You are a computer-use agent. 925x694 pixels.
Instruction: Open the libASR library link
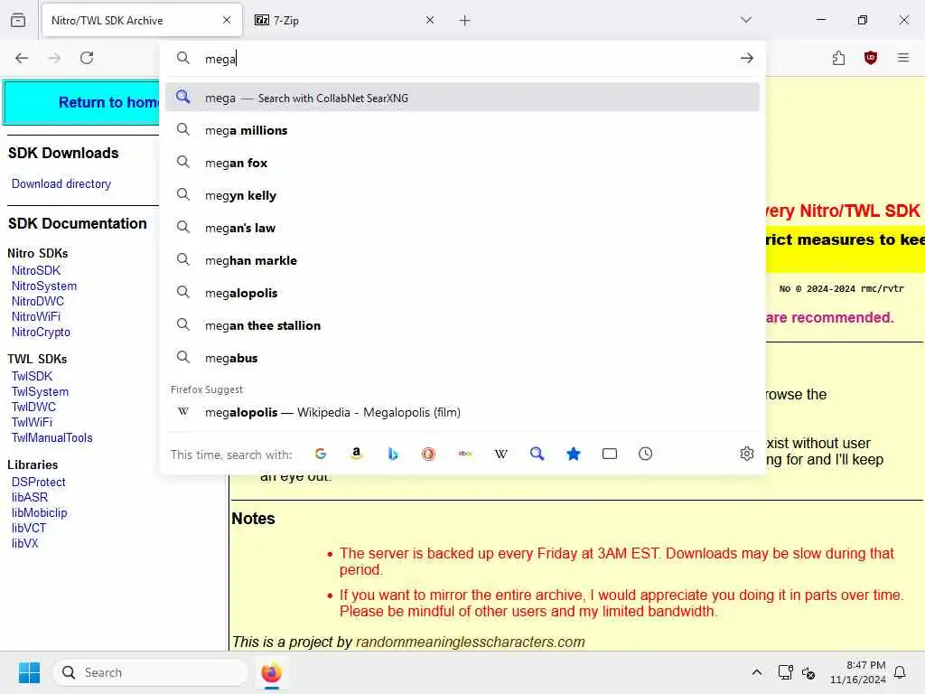[x=30, y=497]
